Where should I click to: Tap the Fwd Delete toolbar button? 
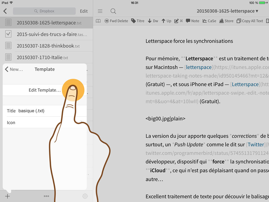pyautogui.click(x=116, y=21)
